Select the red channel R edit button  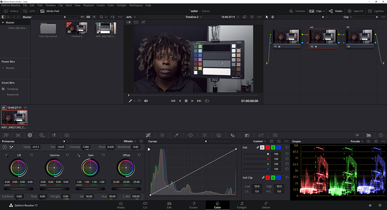268,148
